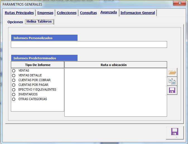Select CUENTAS POR PAGAR radio option

pos(13,85)
